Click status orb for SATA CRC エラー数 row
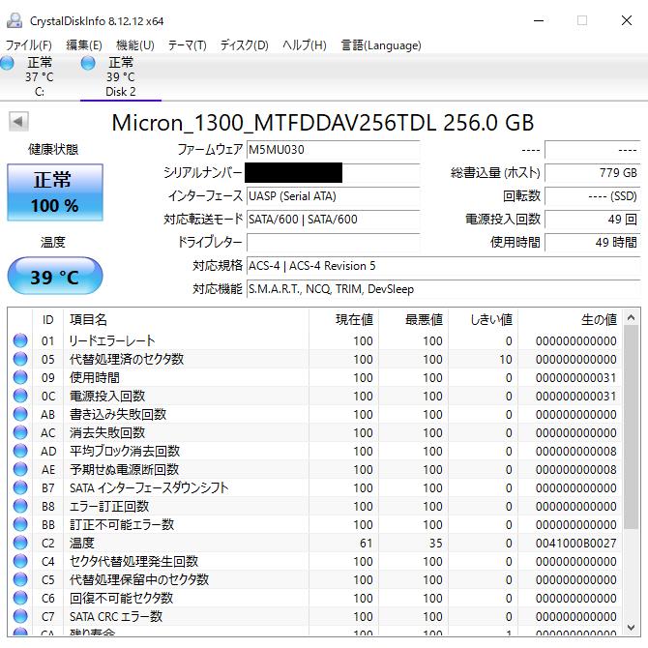 coord(20,617)
